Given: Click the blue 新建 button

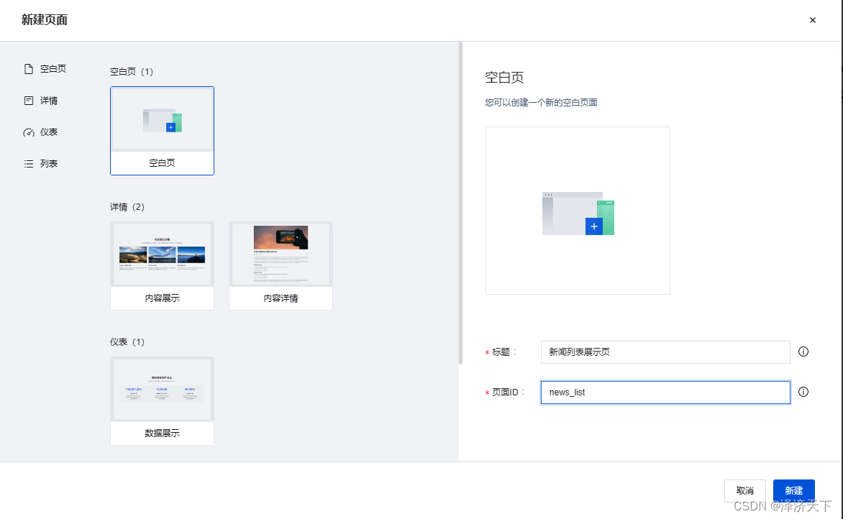Looking at the screenshot, I should (x=793, y=490).
